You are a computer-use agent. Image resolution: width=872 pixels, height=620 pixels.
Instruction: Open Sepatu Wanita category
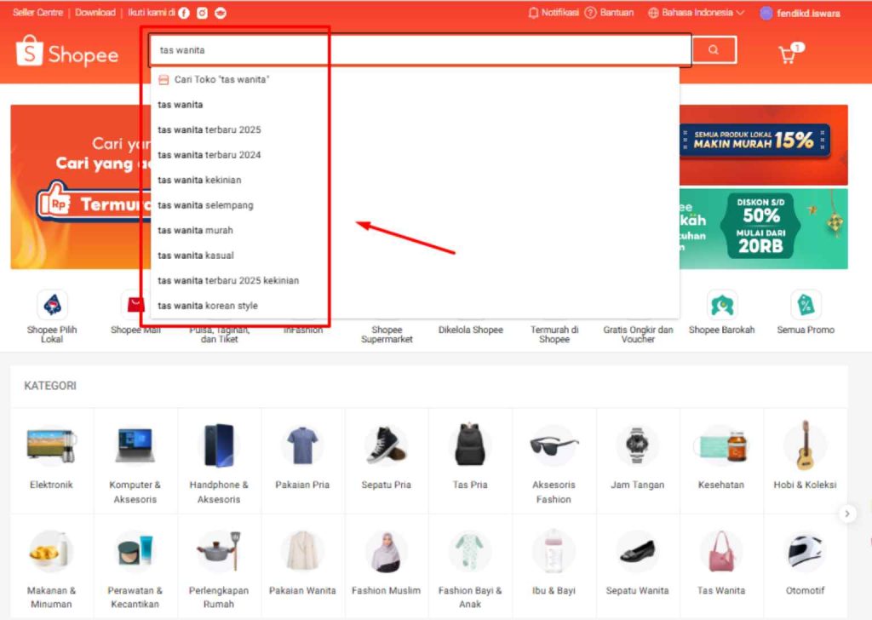[x=637, y=567]
